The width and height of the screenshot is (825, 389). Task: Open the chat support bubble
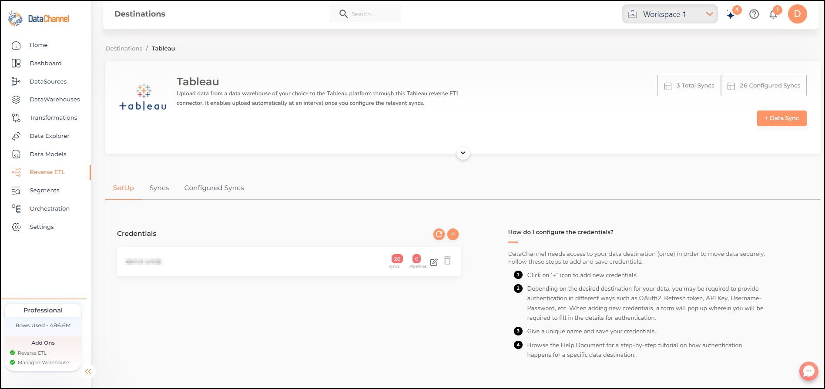(809, 371)
